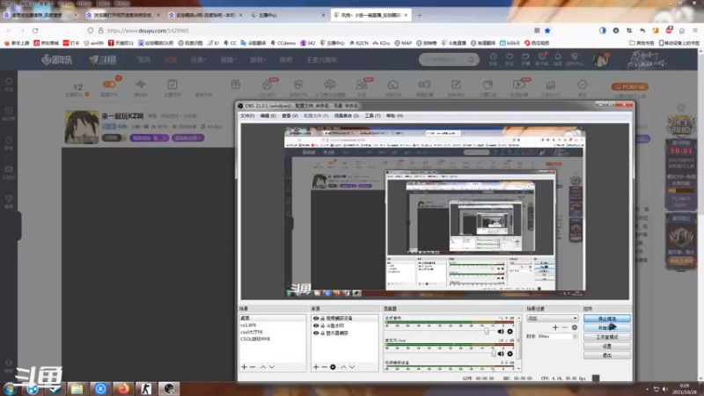Click the 停止推流 button in OBS
This screenshot has height=396, width=704.
(607, 319)
